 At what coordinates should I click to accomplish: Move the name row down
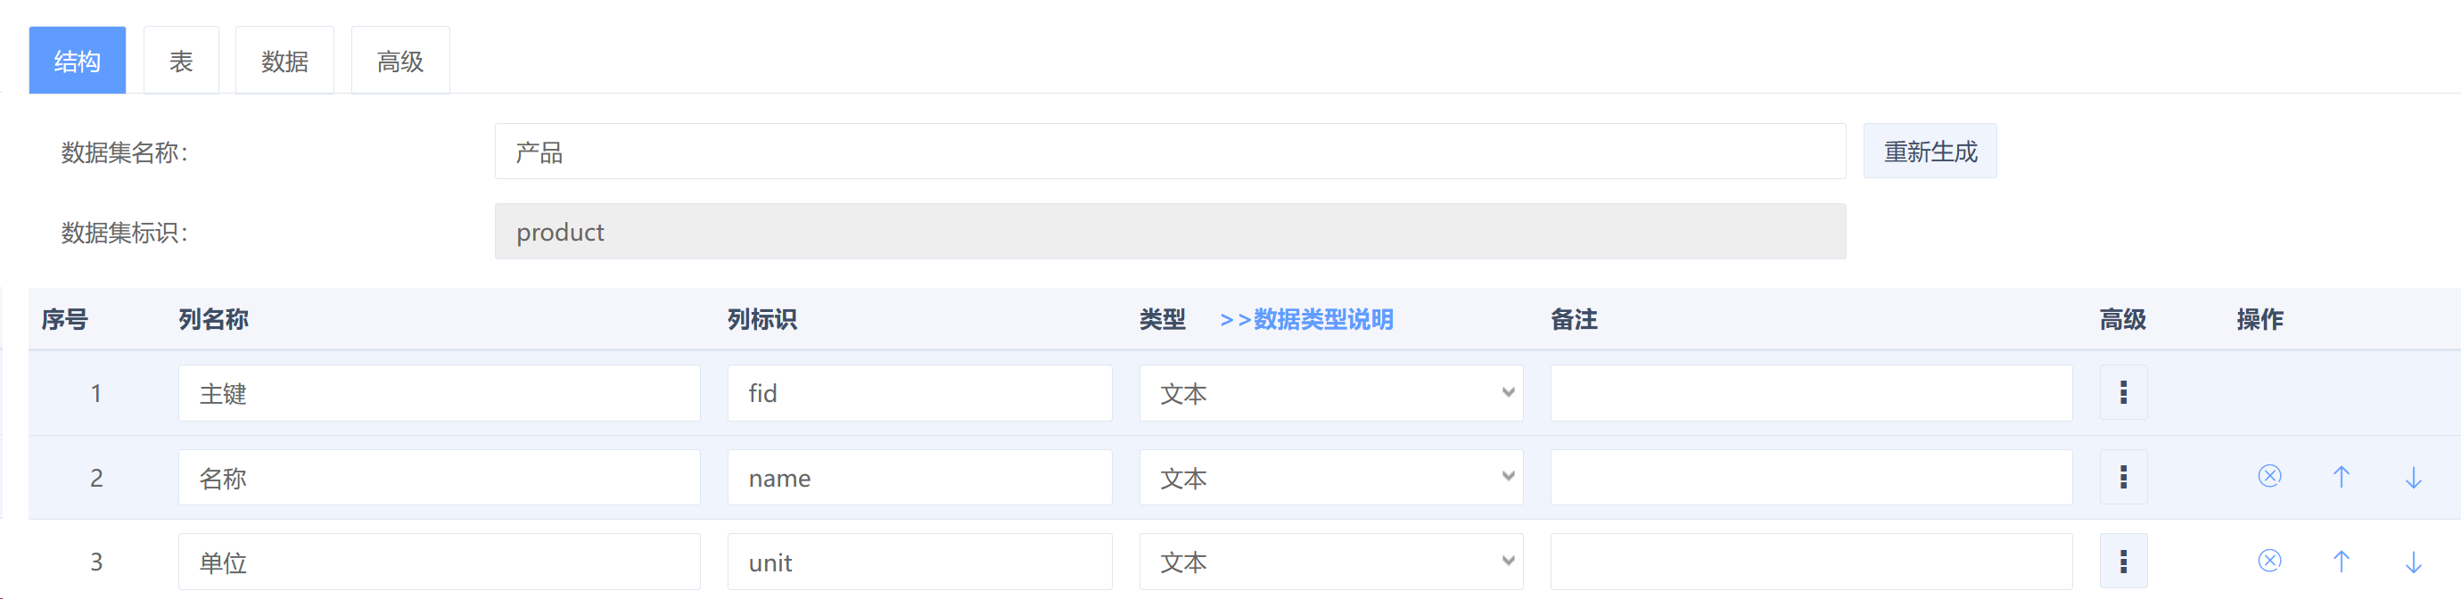(x=2413, y=476)
